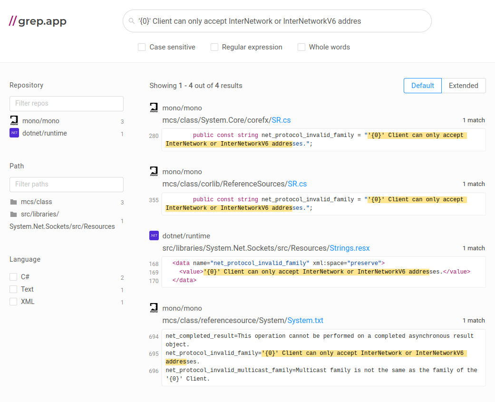Enable the Case sensitive checkbox
The image size is (495, 402).
tap(142, 47)
